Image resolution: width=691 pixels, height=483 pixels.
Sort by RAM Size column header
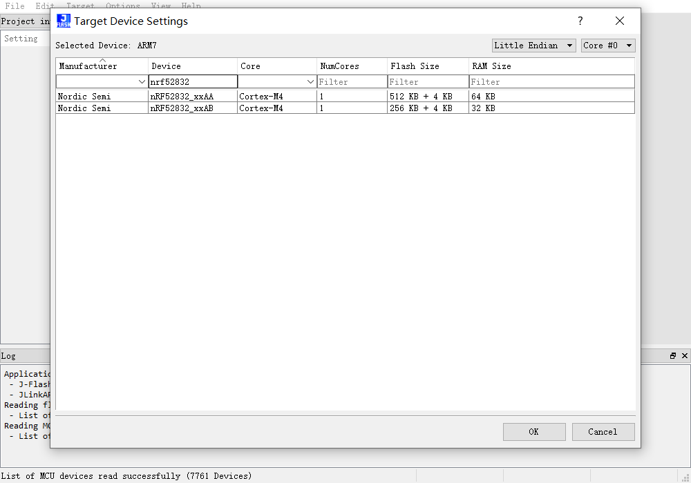(x=551, y=66)
